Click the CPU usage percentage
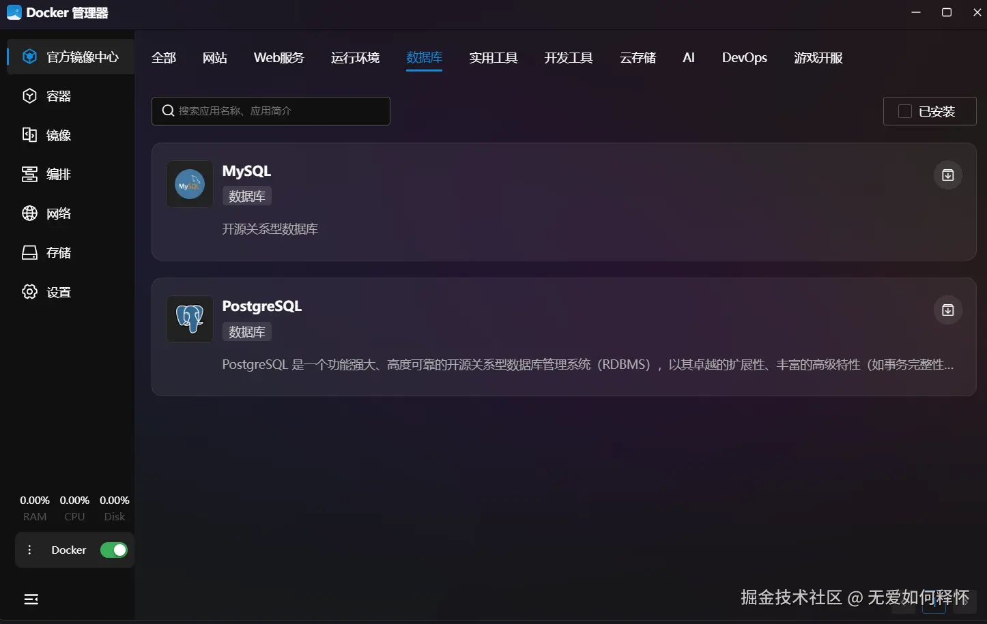This screenshot has height=624, width=987. 74,501
